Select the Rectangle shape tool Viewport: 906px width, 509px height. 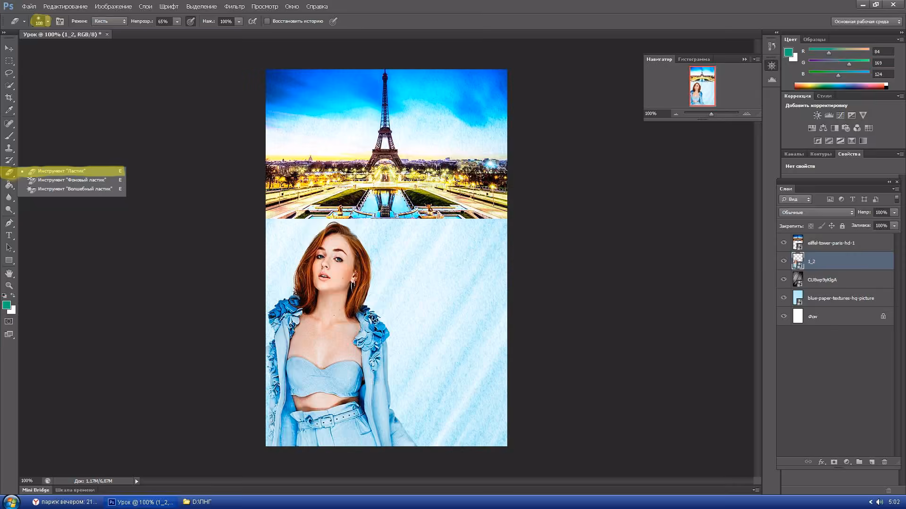9,260
